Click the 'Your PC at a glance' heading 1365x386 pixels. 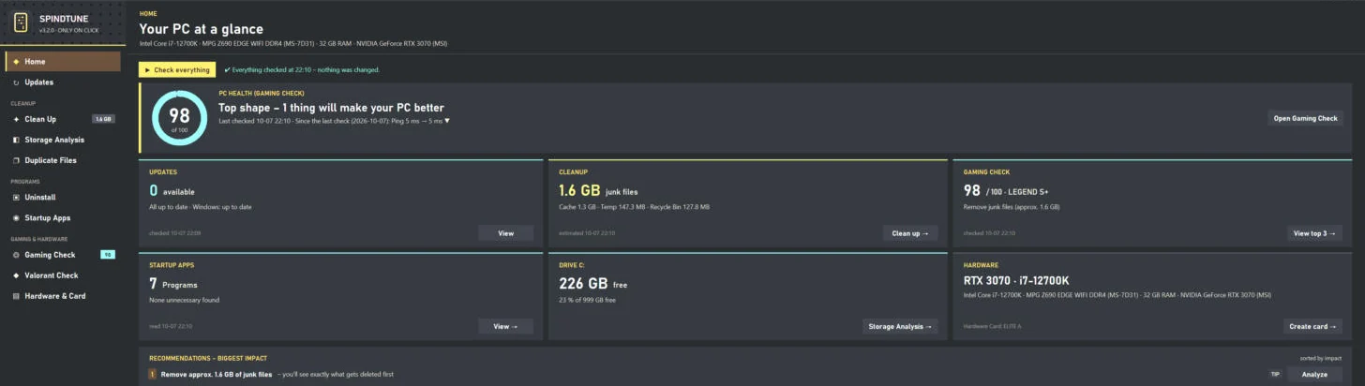point(202,29)
